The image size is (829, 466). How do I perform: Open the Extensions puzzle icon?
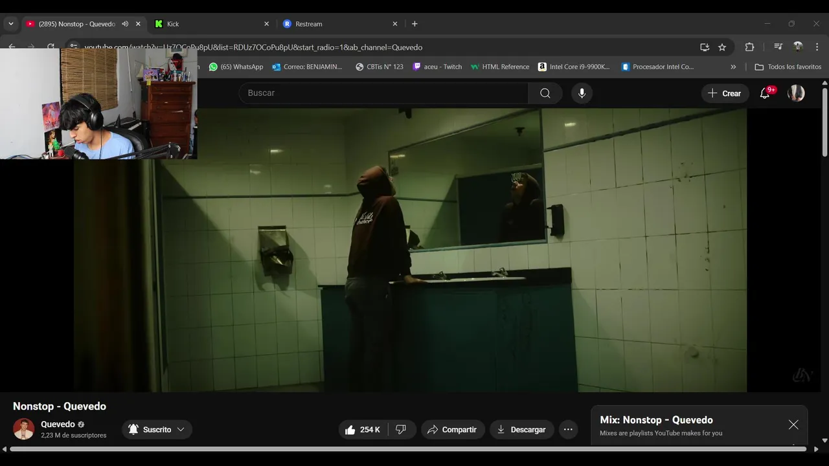(749, 47)
